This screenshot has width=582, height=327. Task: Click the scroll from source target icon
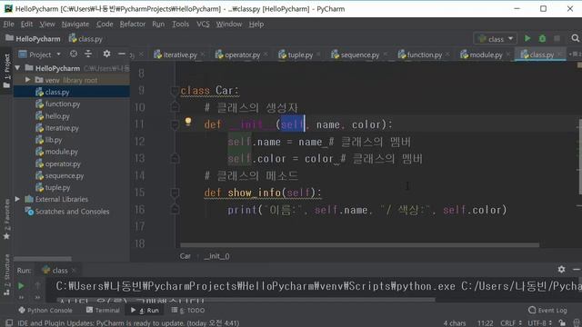(74, 54)
